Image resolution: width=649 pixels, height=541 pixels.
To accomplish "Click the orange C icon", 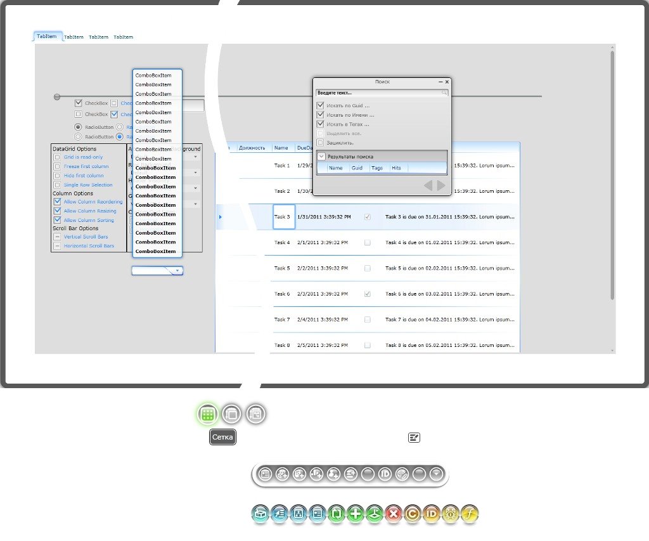I will coord(412,514).
